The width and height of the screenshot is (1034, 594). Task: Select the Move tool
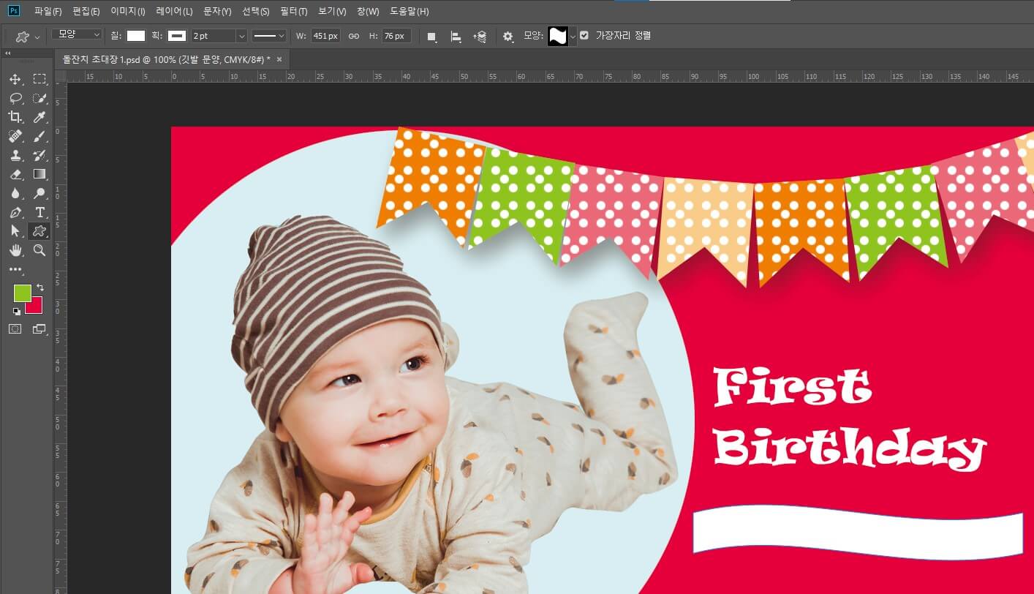pos(15,79)
